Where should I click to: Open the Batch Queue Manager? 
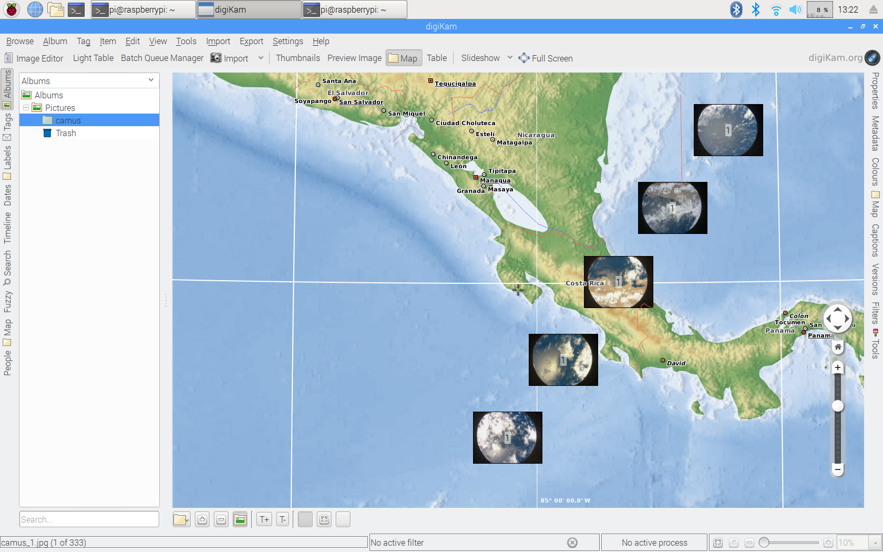click(162, 58)
